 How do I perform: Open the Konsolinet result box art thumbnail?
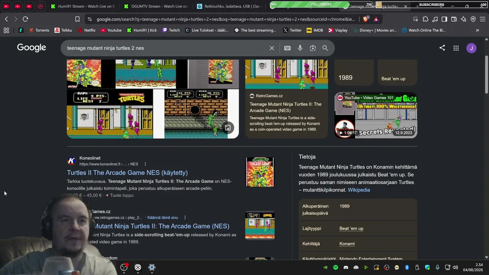pyautogui.click(x=260, y=172)
